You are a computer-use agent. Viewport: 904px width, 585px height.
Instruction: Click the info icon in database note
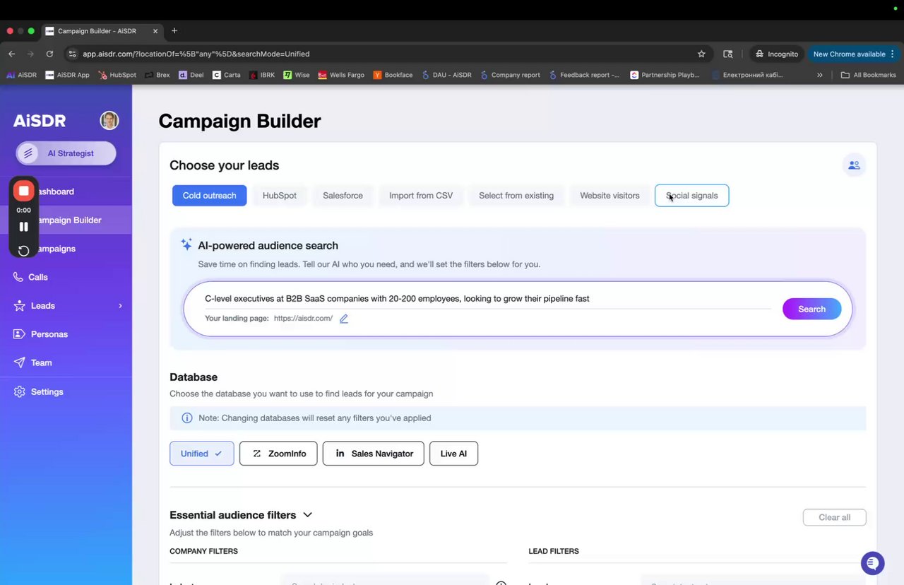point(187,418)
